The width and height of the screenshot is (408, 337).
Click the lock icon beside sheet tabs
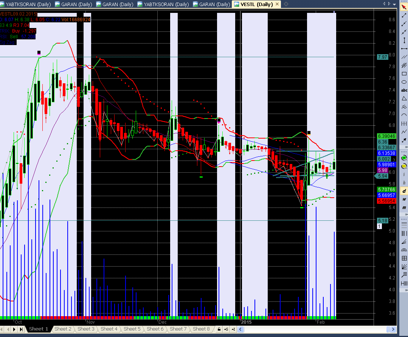click(x=219, y=329)
